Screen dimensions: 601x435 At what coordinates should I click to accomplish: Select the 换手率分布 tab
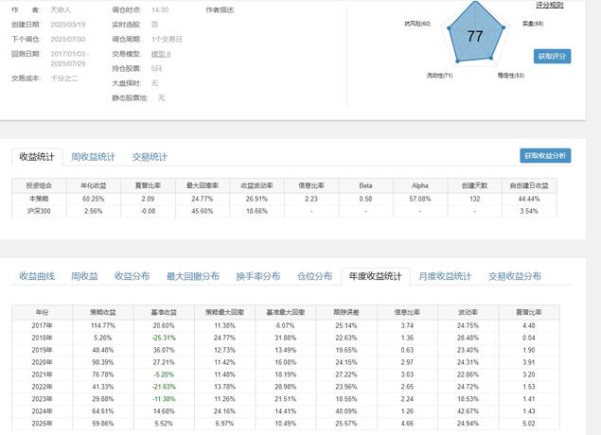pyautogui.click(x=257, y=276)
